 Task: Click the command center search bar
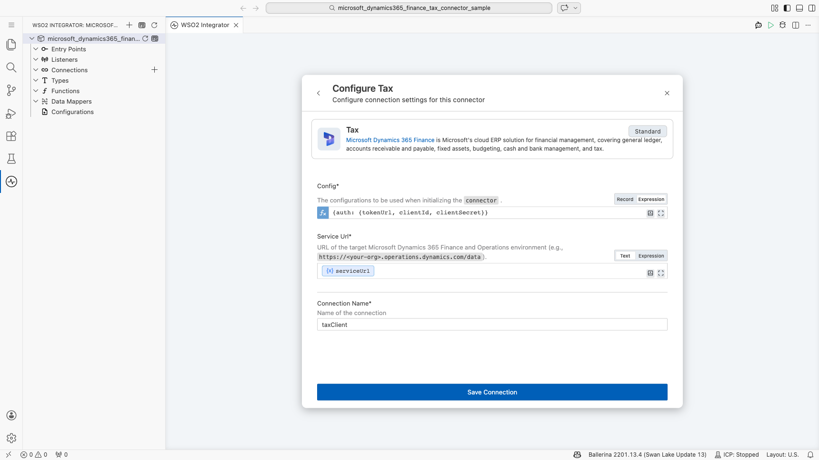(x=409, y=8)
